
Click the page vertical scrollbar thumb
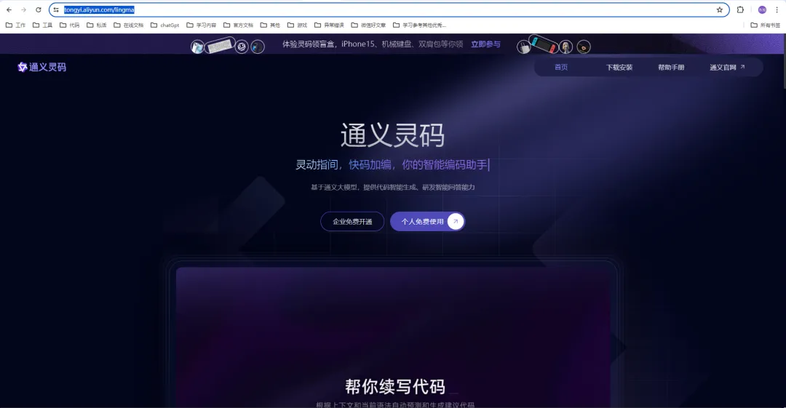[x=784, y=61]
